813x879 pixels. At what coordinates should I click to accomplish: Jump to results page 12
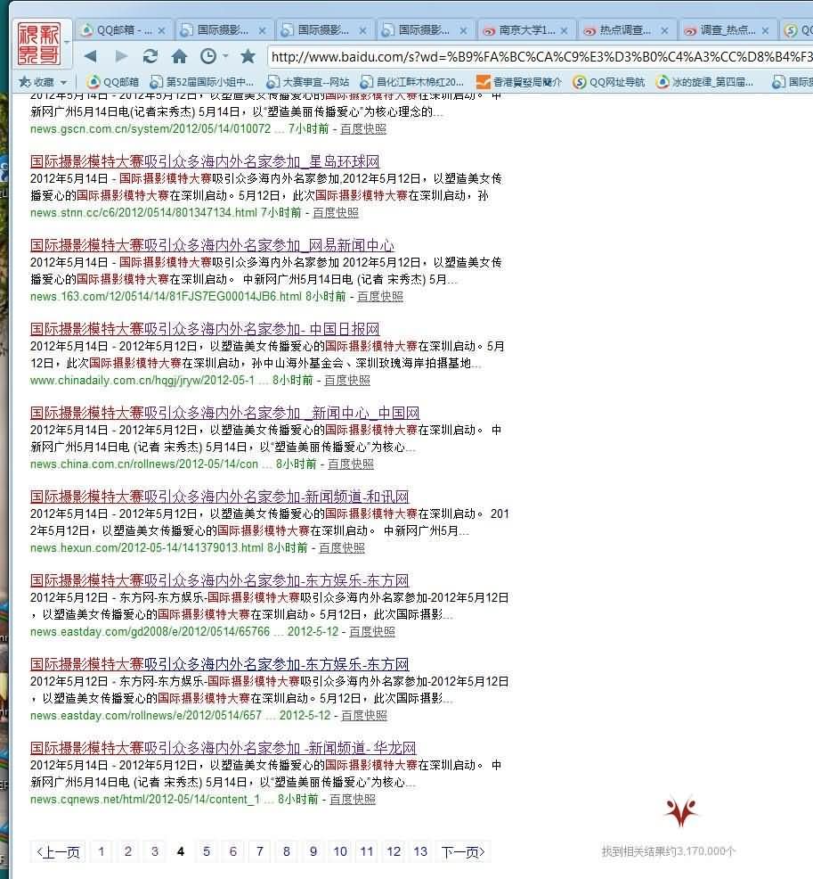coord(394,852)
